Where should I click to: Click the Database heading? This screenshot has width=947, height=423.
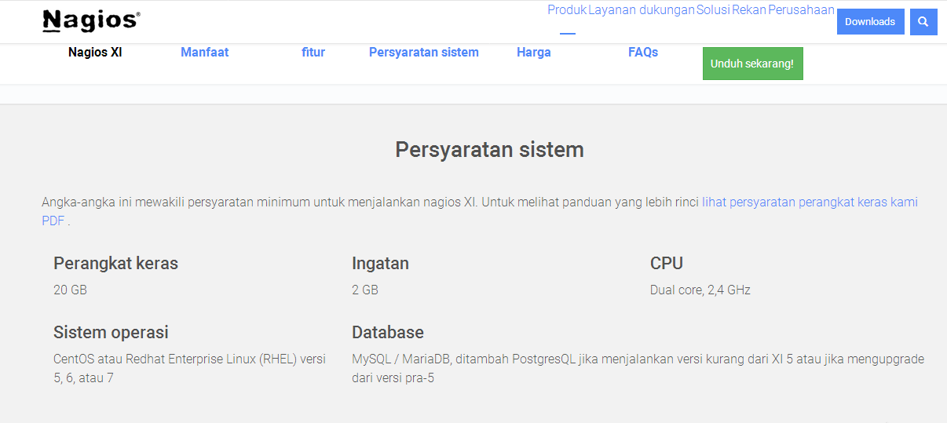point(388,332)
